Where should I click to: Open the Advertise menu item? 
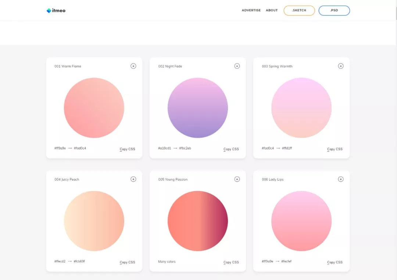coord(251,10)
